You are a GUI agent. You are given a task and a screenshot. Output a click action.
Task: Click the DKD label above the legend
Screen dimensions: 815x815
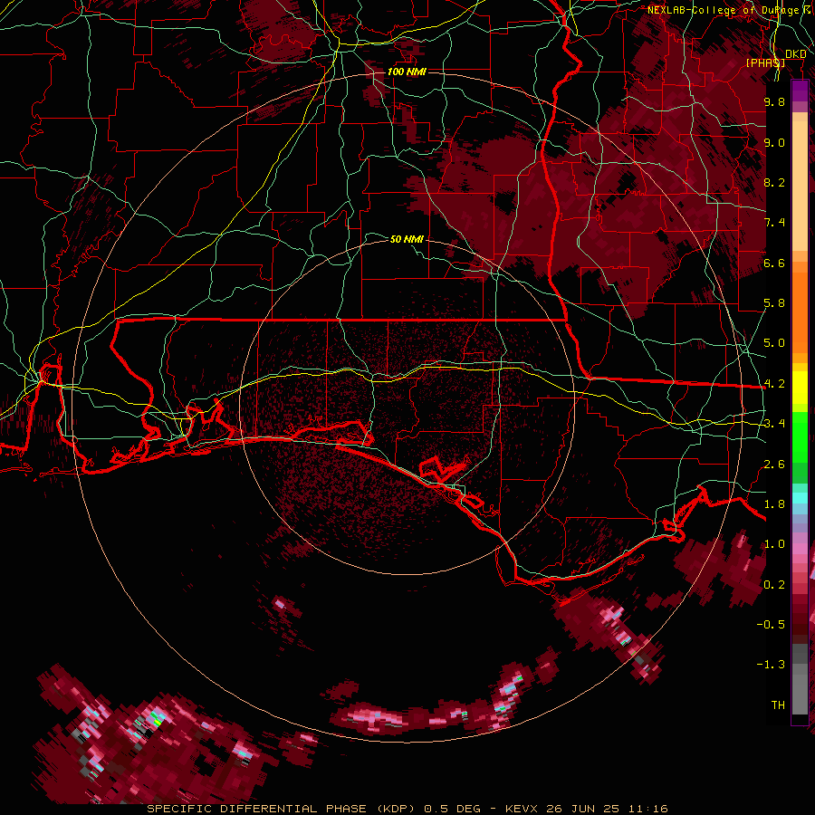(x=796, y=53)
